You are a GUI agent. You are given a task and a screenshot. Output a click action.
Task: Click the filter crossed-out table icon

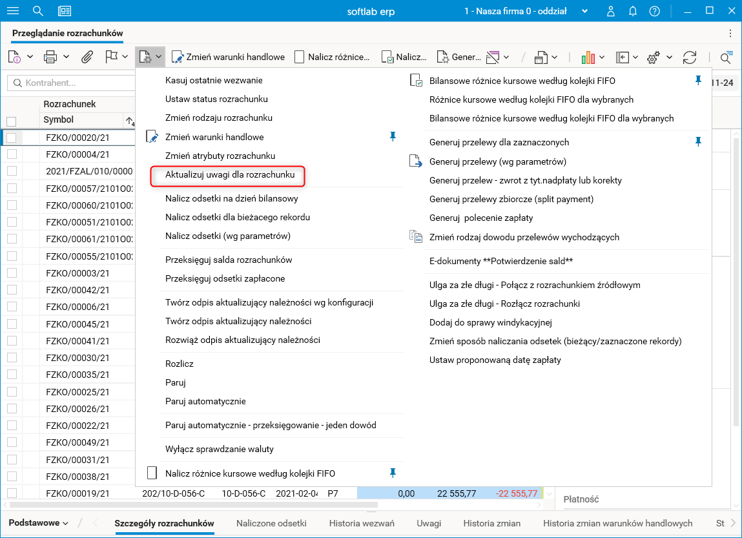pos(493,57)
